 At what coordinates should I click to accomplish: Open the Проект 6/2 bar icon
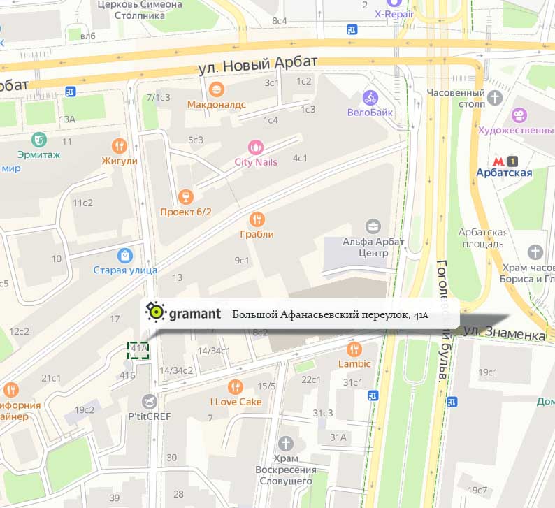(x=186, y=196)
